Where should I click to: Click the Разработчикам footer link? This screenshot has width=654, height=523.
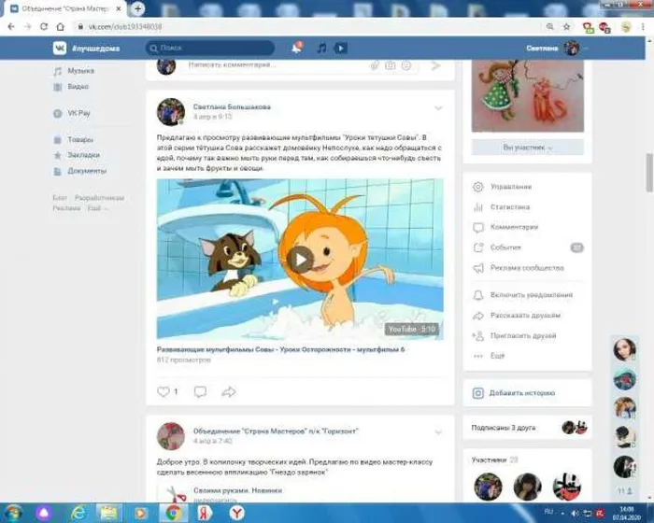(x=99, y=198)
